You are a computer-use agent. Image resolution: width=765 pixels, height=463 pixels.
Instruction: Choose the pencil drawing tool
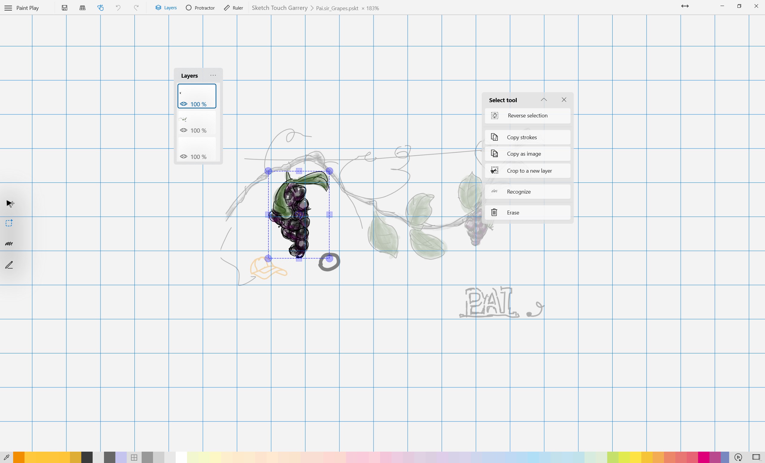(9, 265)
